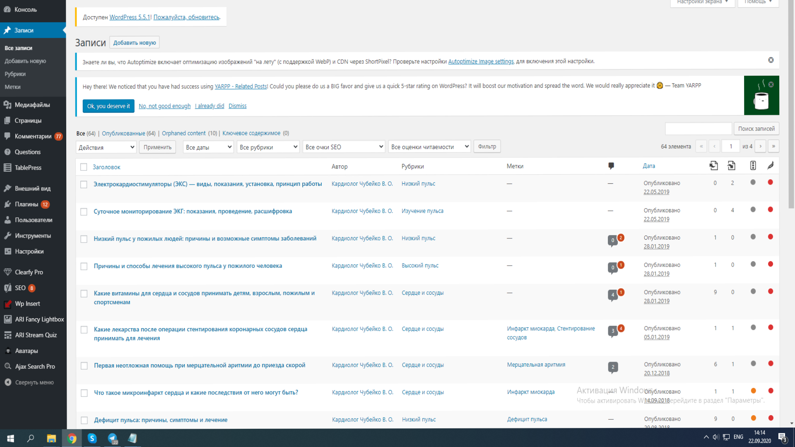Check the box for Электрокардиостимуляторы post
Image resolution: width=795 pixels, height=447 pixels.
pos(84,184)
